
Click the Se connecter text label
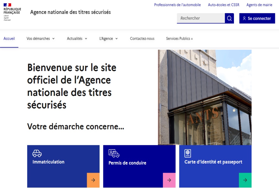coord(259,18)
